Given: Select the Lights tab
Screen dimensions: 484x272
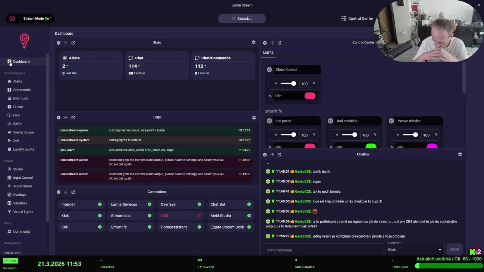Looking at the screenshot, I should click(x=268, y=53).
